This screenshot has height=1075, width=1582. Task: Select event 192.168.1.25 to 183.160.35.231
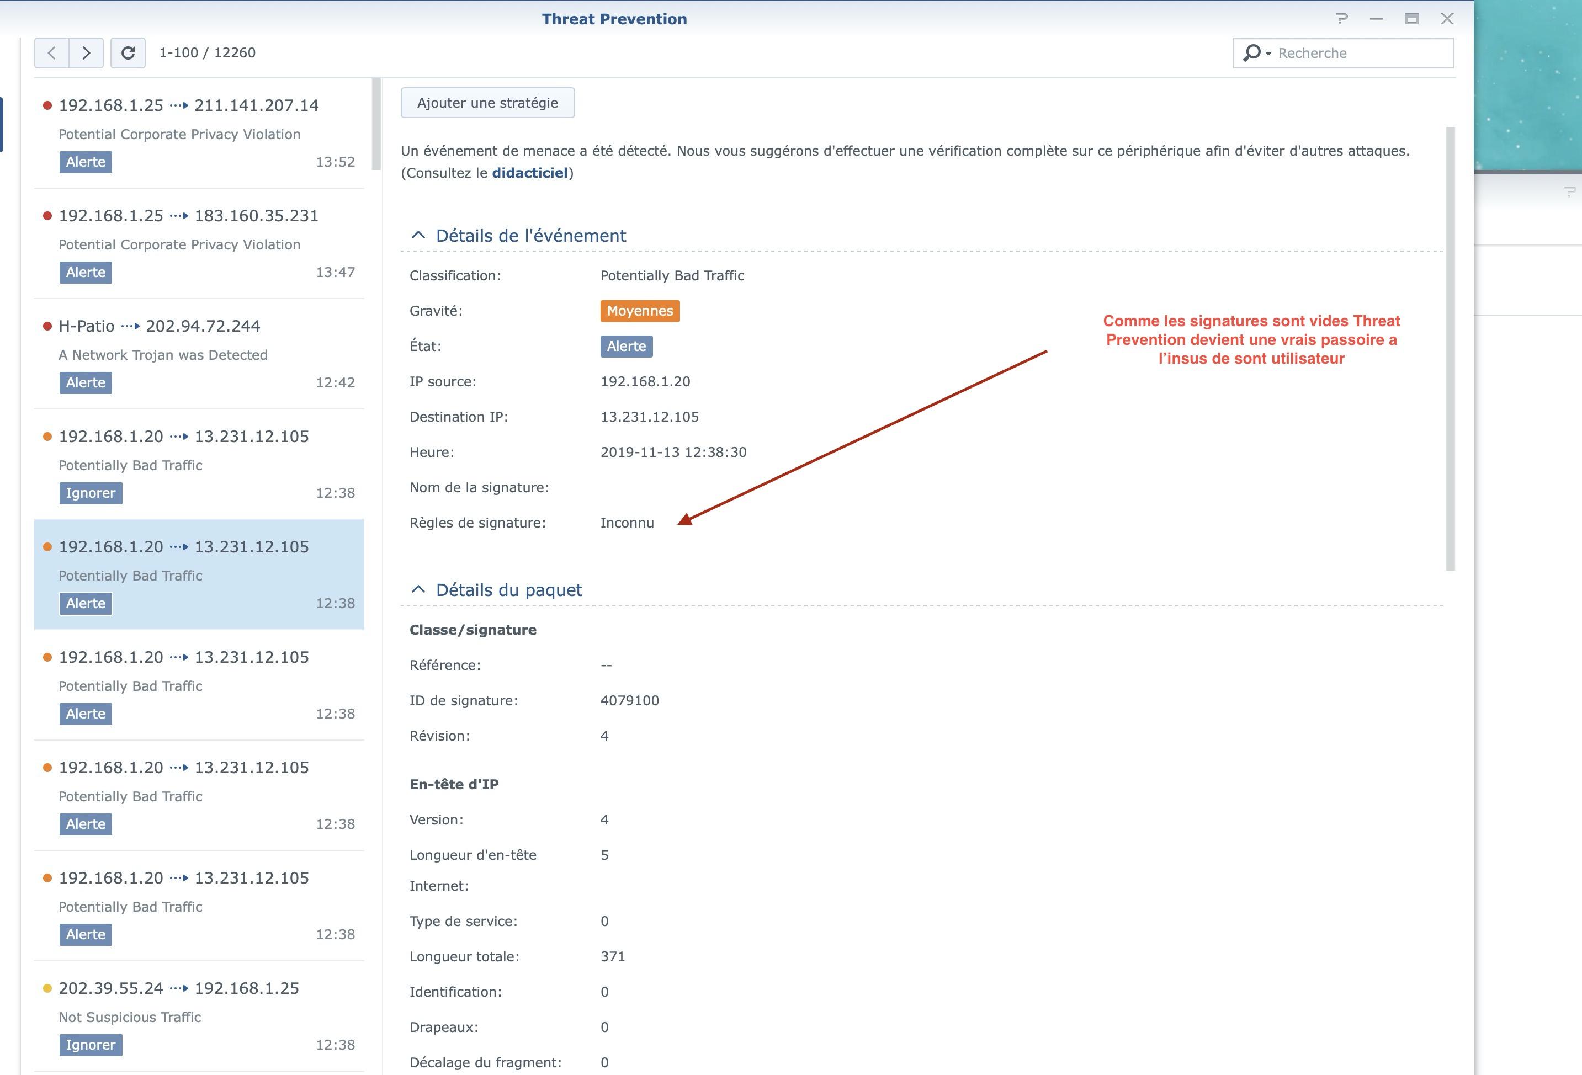[x=199, y=243]
